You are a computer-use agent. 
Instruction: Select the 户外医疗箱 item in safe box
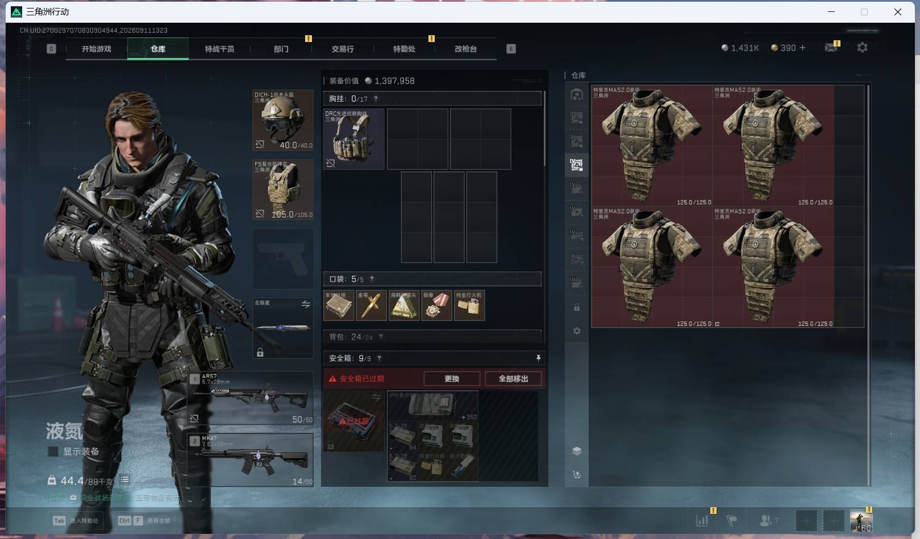432,406
